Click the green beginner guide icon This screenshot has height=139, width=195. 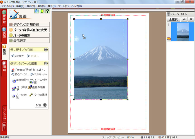tap(42, 11)
